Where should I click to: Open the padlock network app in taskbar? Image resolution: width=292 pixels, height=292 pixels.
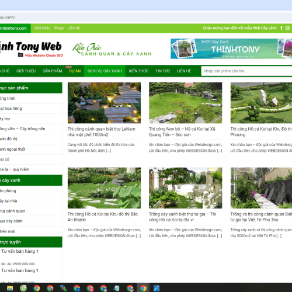pyautogui.click(x=63, y=288)
